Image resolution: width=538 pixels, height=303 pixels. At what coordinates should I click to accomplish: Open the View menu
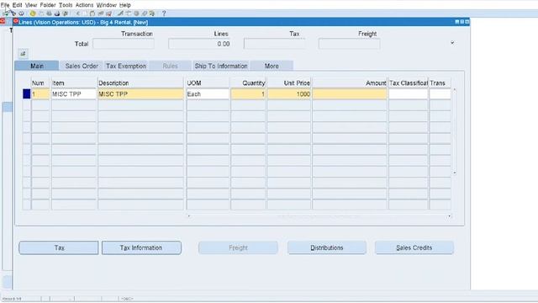tap(31, 5)
